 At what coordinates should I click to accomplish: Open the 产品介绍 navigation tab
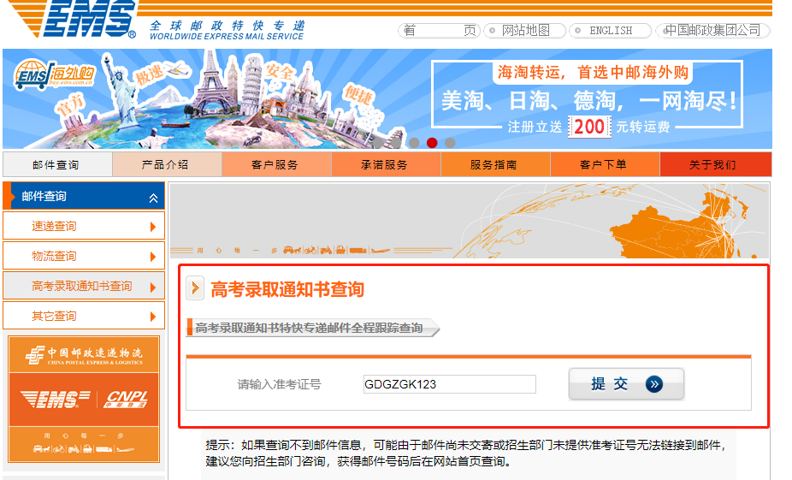click(x=166, y=164)
